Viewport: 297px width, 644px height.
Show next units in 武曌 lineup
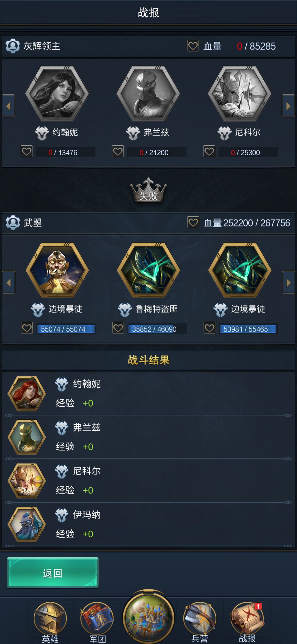pos(288,282)
